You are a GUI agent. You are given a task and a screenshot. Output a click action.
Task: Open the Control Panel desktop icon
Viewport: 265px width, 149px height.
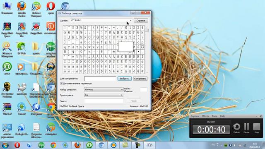point(7,130)
